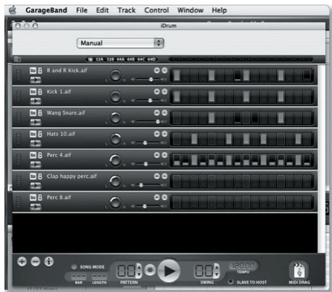332x292 pixels.
Task: Enable Song Mode
Action: click(74, 267)
